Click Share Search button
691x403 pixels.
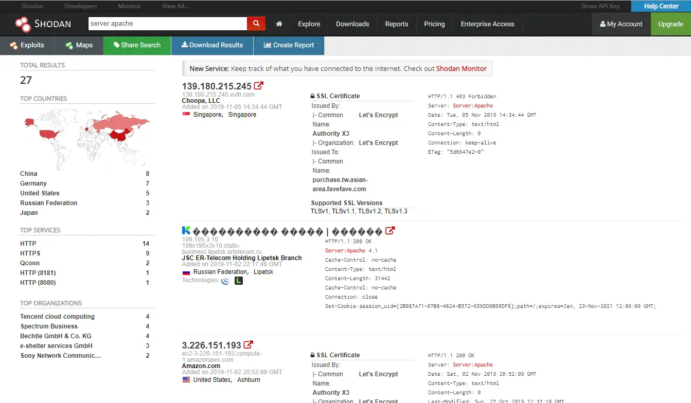click(137, 45)
